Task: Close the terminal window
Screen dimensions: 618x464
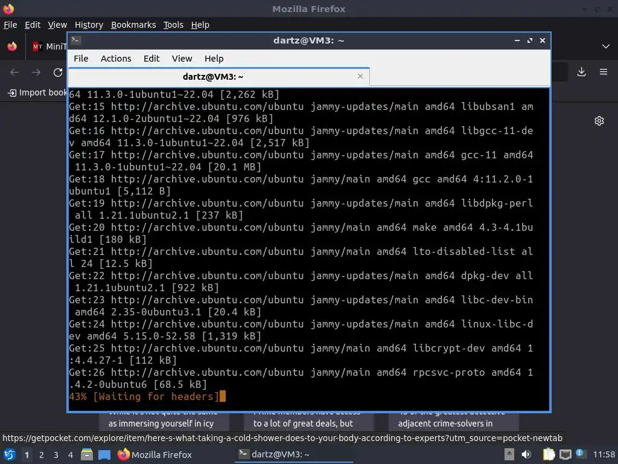Action: pos(543,40)
